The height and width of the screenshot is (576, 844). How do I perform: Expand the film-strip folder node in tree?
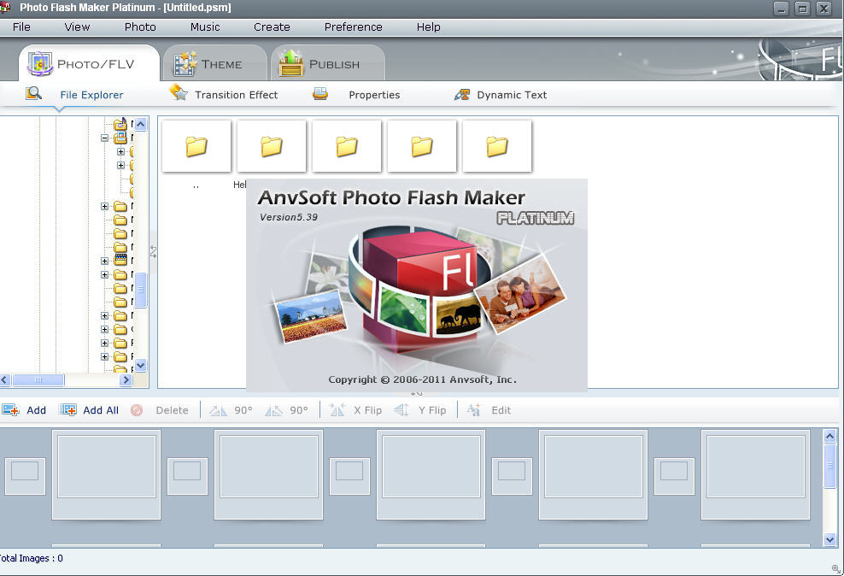[104, 262]
